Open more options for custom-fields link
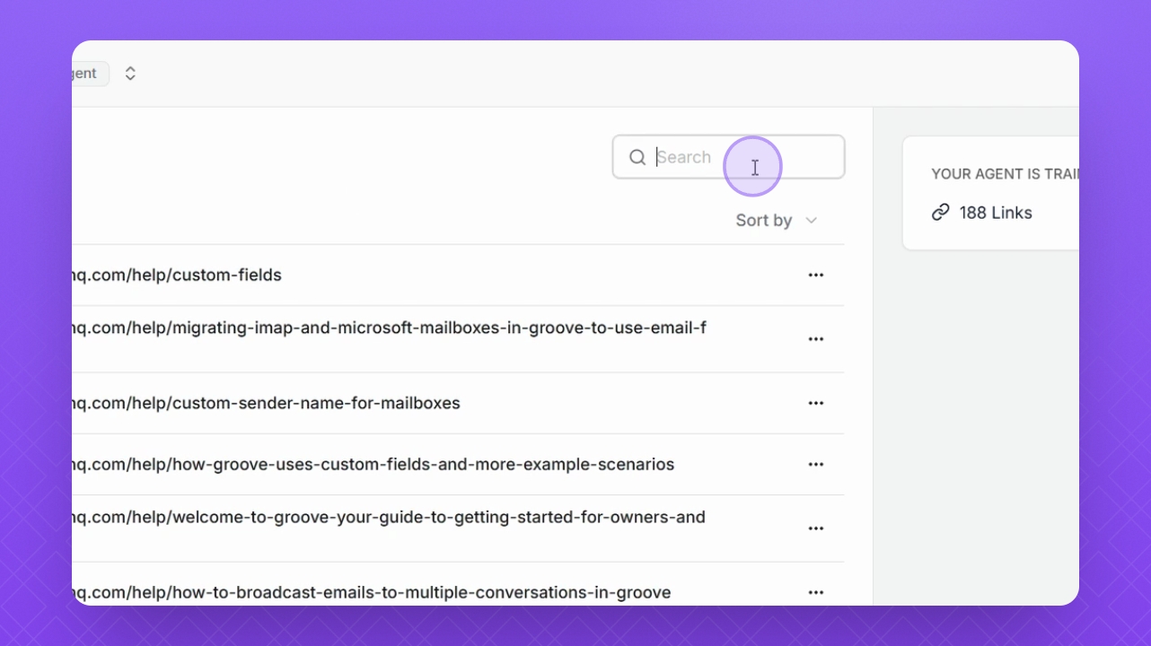This screenshot has height=646, width=1151. (816, 275)
